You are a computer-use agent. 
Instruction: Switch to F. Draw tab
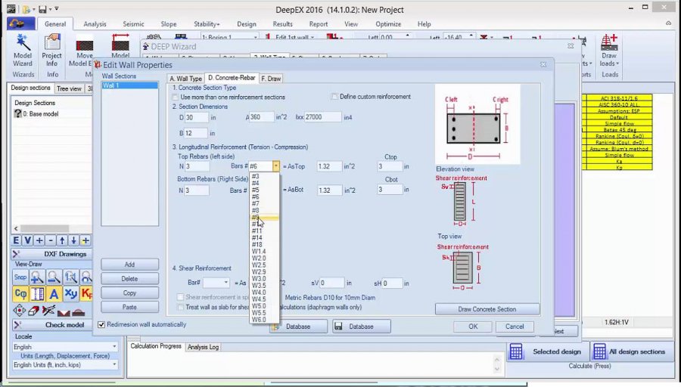coord(271,79)
